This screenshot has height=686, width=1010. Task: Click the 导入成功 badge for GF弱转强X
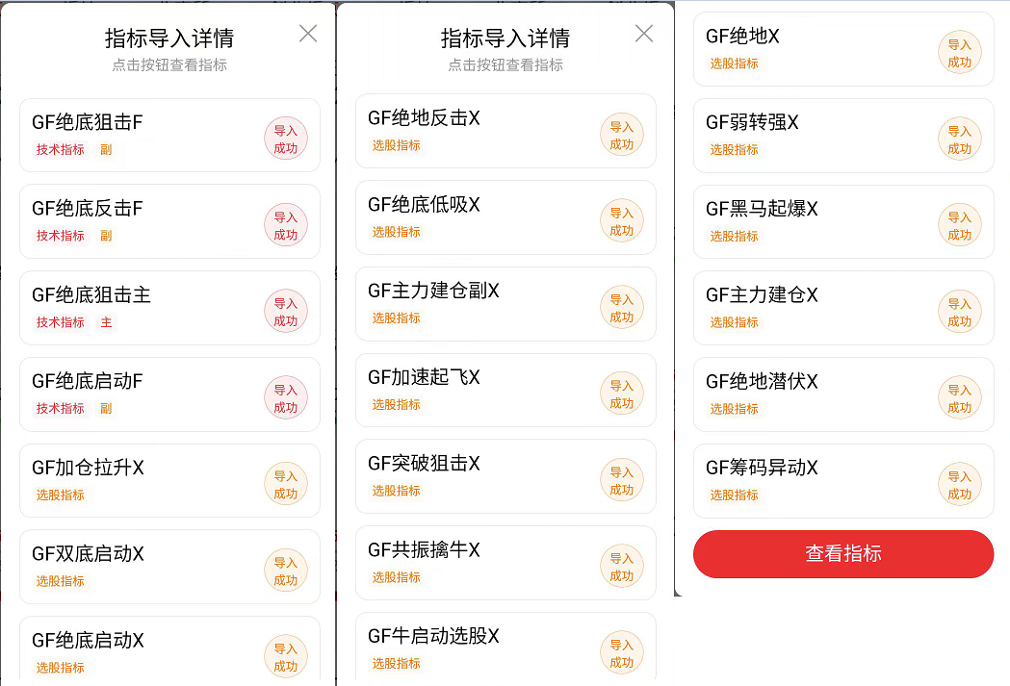click(959, 138)
